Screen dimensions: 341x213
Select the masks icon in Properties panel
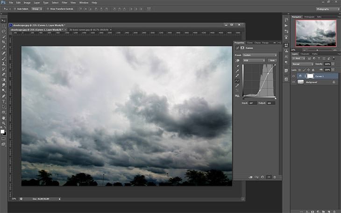click(x=242, y=48)
